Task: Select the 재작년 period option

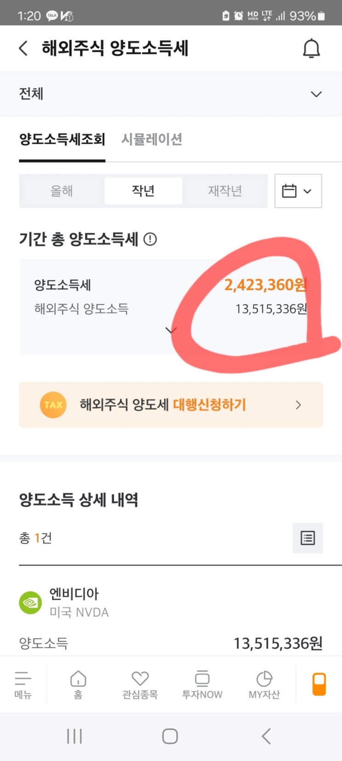Action: (225, 191)
